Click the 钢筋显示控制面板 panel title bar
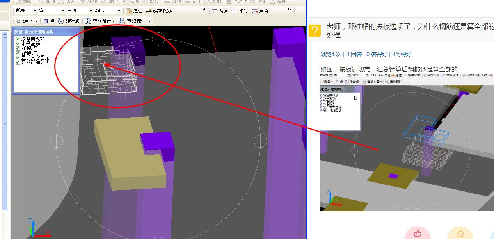This screenshot has width=494, height=239. pyautogui.click(x=46, y=32)
